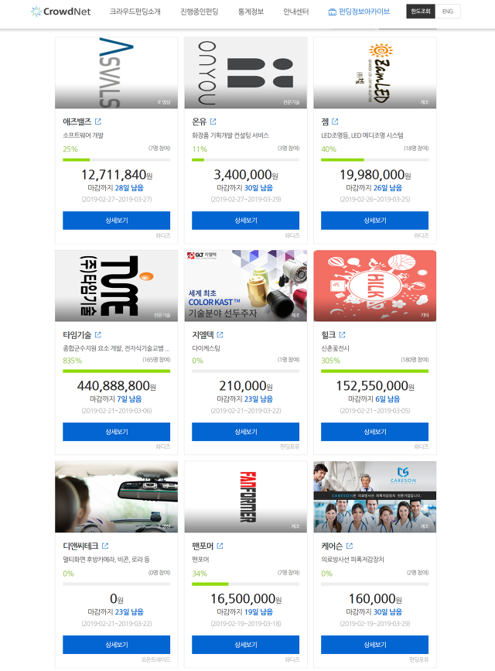The width and height of the screenshot is (495, 671).
Task: Click the amount 16,500,000원
Action: click(246, 599)
